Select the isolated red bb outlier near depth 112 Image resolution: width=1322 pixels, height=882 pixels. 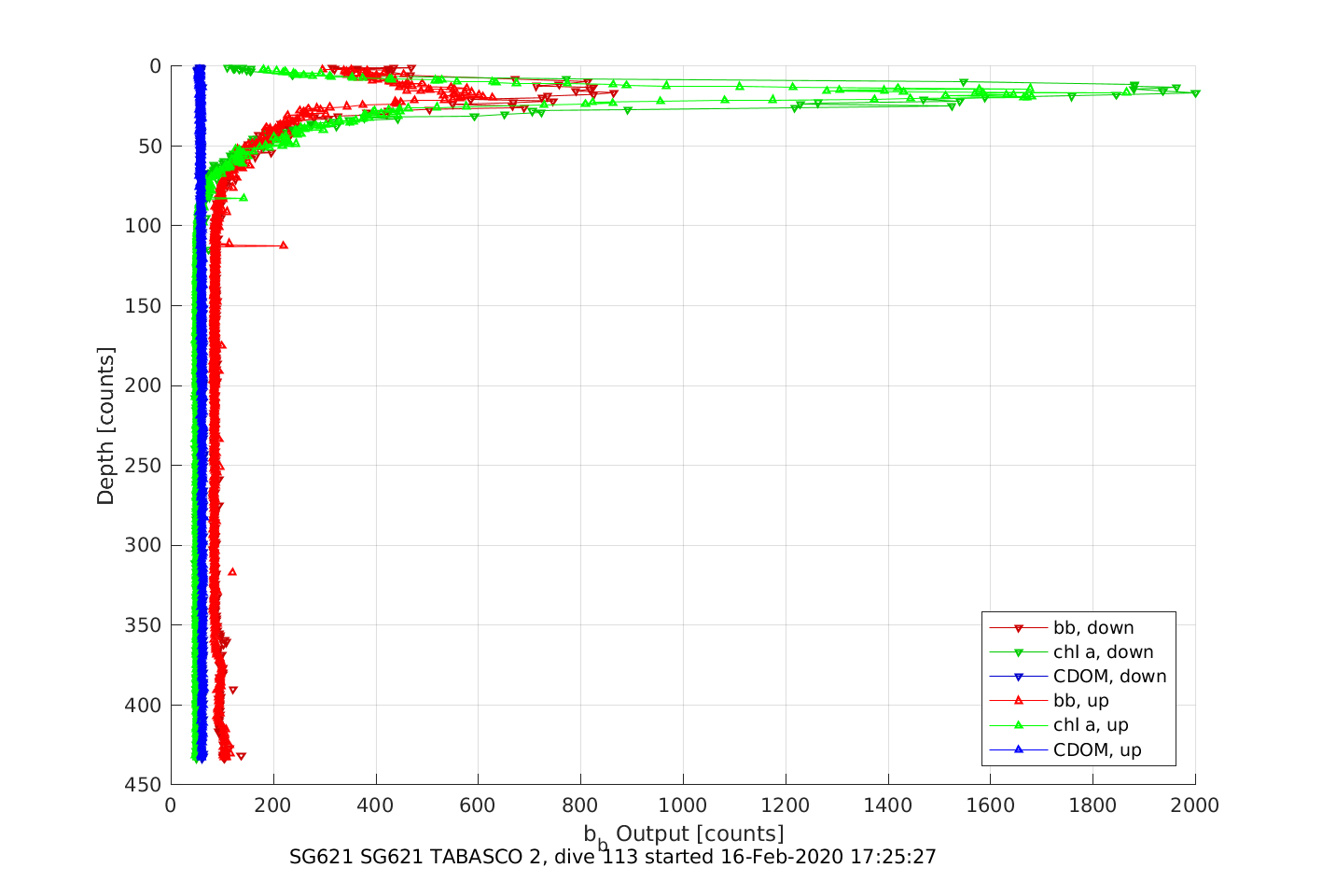(284, 245)
